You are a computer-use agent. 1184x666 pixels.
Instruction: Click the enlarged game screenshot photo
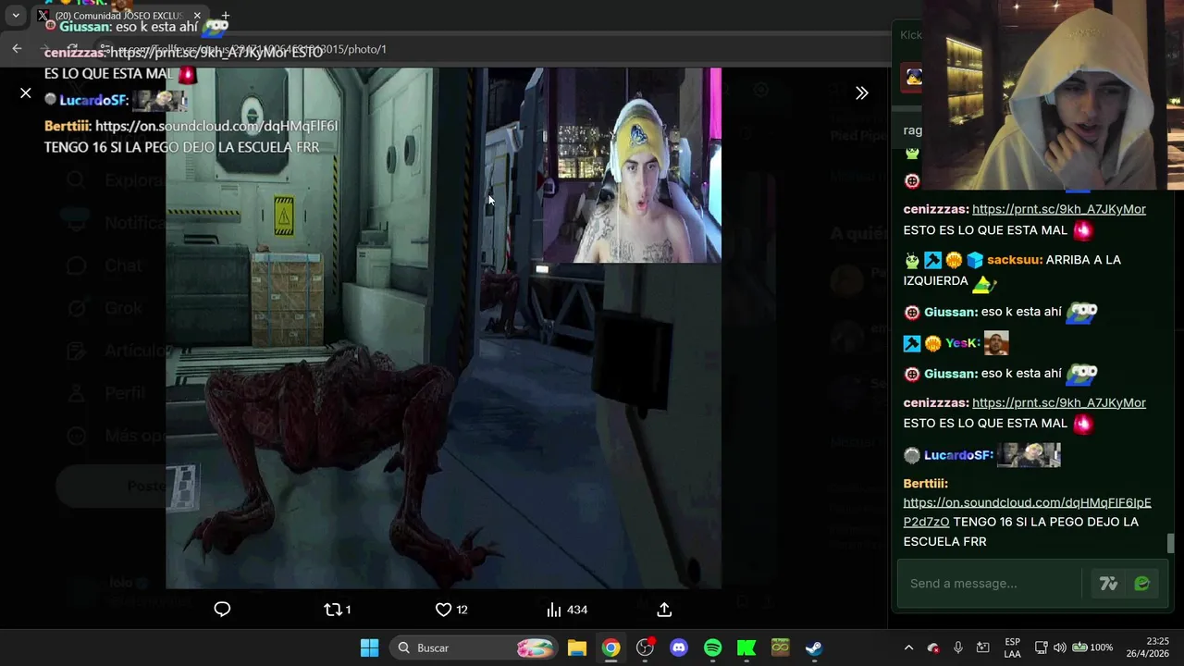[x=443, y=328]
